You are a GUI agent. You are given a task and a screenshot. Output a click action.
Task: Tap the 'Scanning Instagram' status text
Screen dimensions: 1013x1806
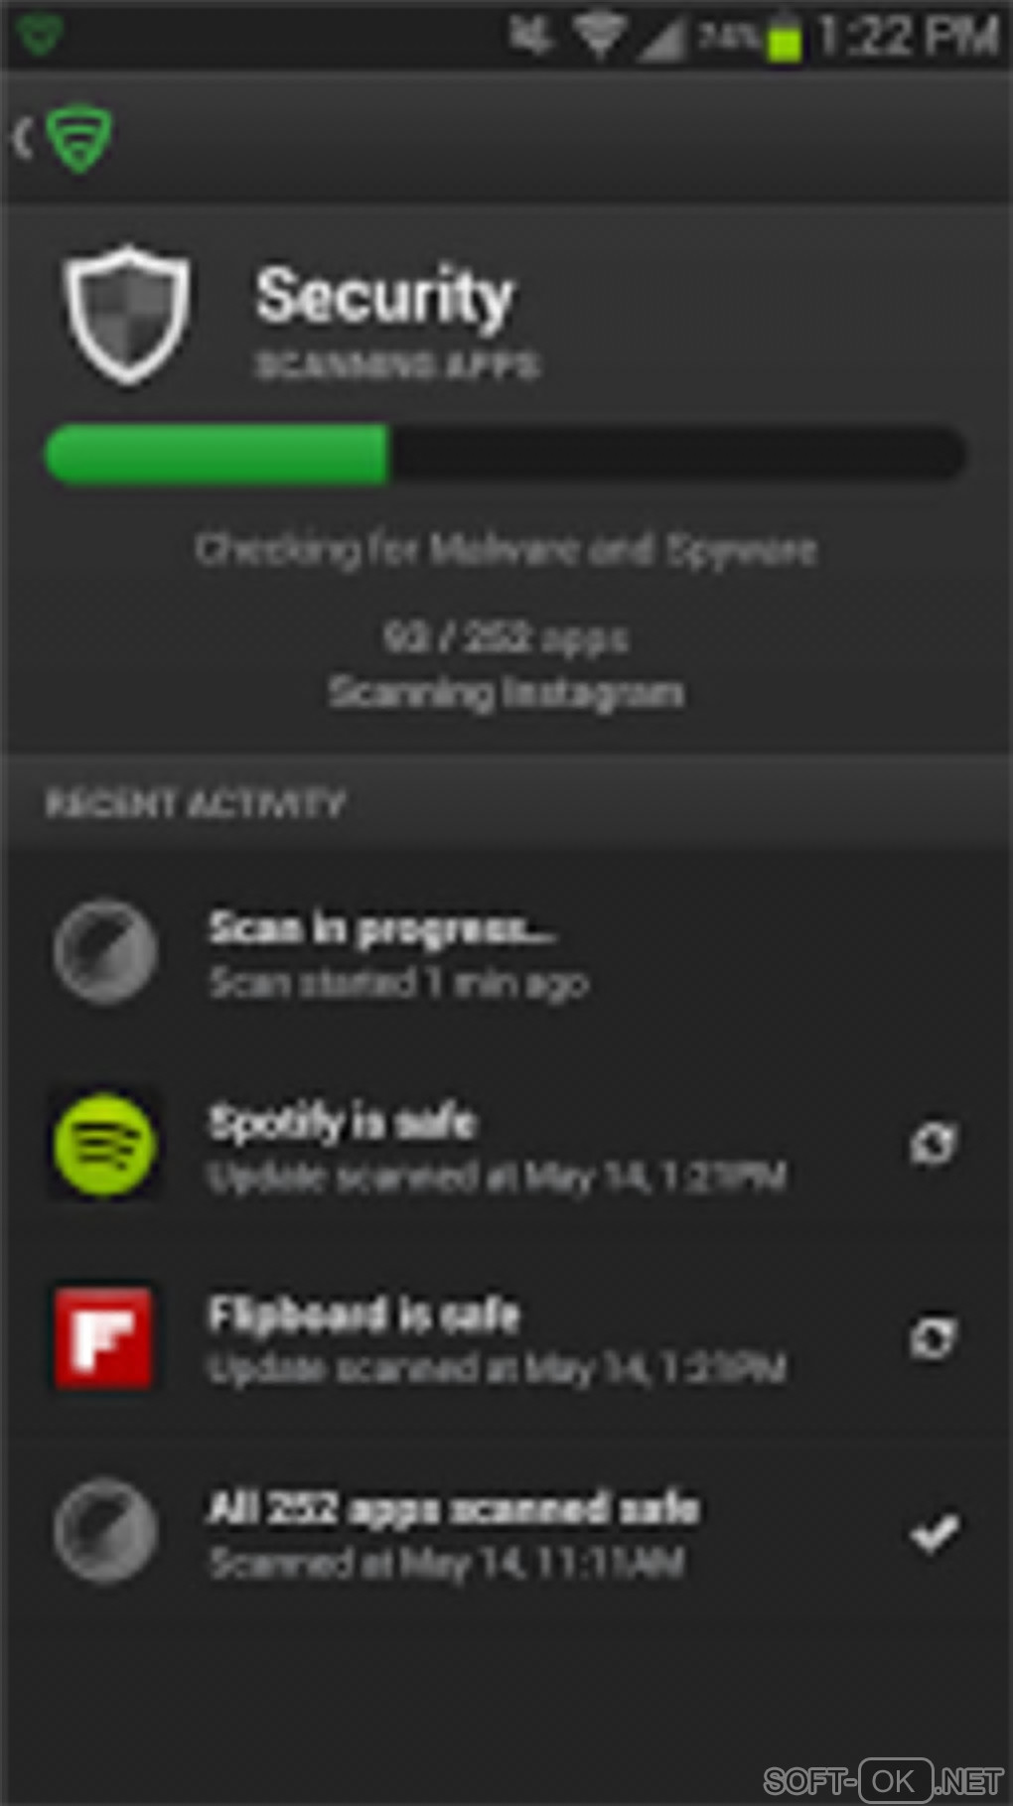pyautogui.click(x=506, y=692)
